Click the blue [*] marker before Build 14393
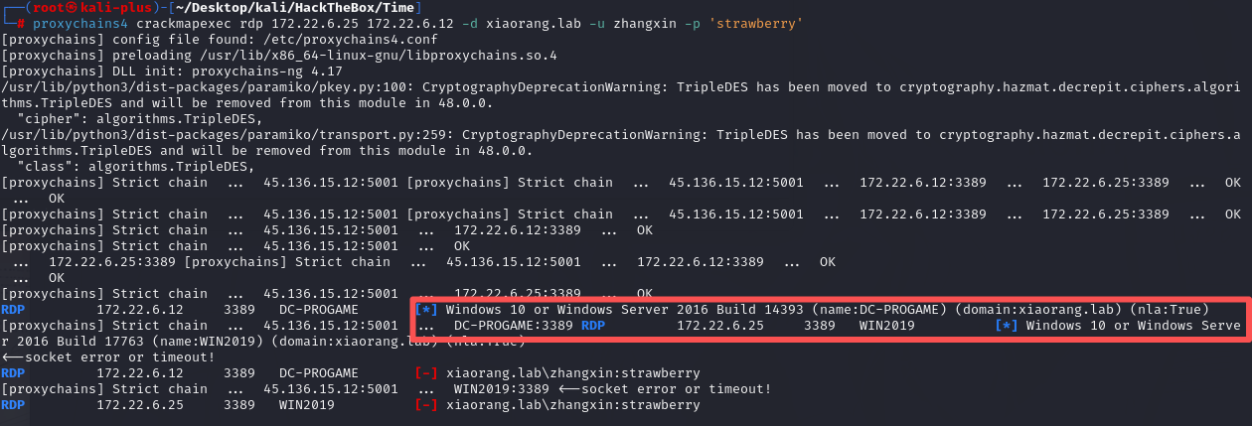Screen dimensions: 1252x426 426,309
